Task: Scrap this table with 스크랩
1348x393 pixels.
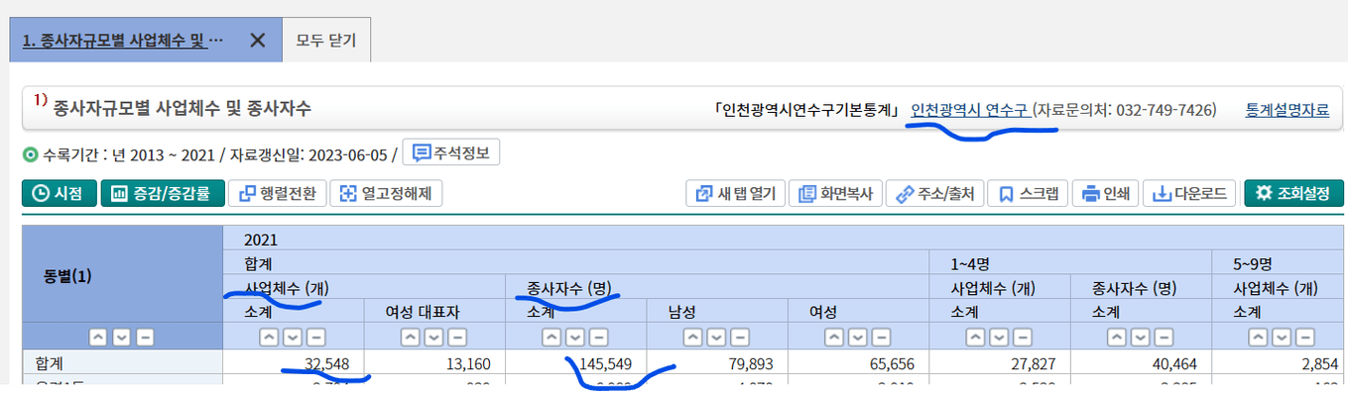Action: click(1029, 193)
